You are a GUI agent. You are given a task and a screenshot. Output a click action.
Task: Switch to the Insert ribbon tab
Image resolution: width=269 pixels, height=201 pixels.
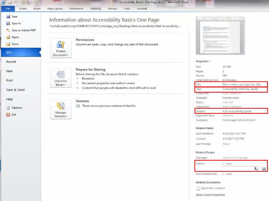coord(37,8)
